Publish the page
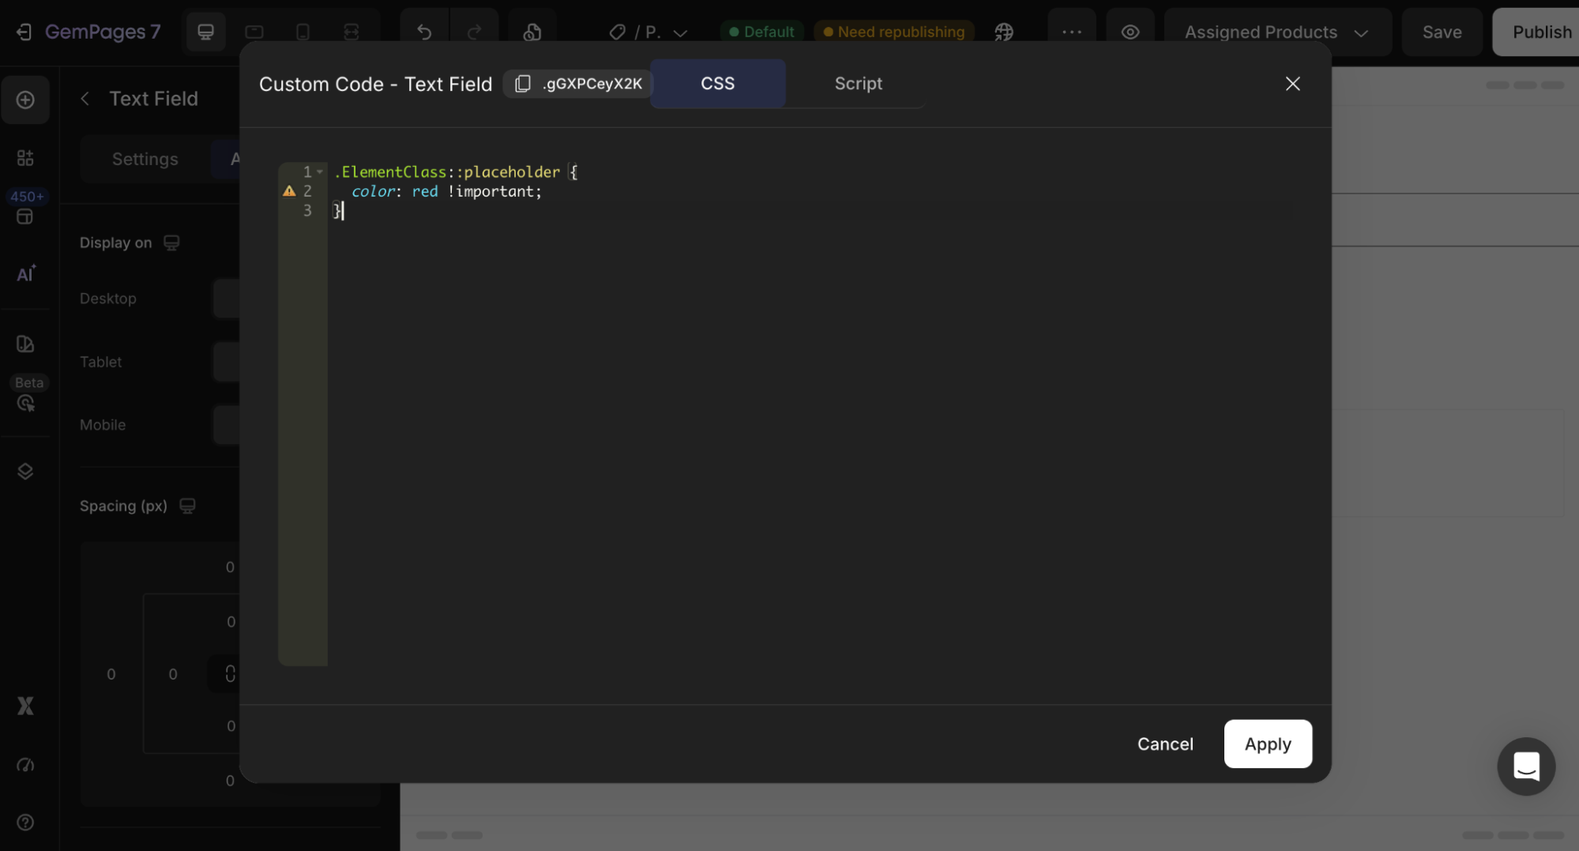1579x851 pixels. (1537, 32)
